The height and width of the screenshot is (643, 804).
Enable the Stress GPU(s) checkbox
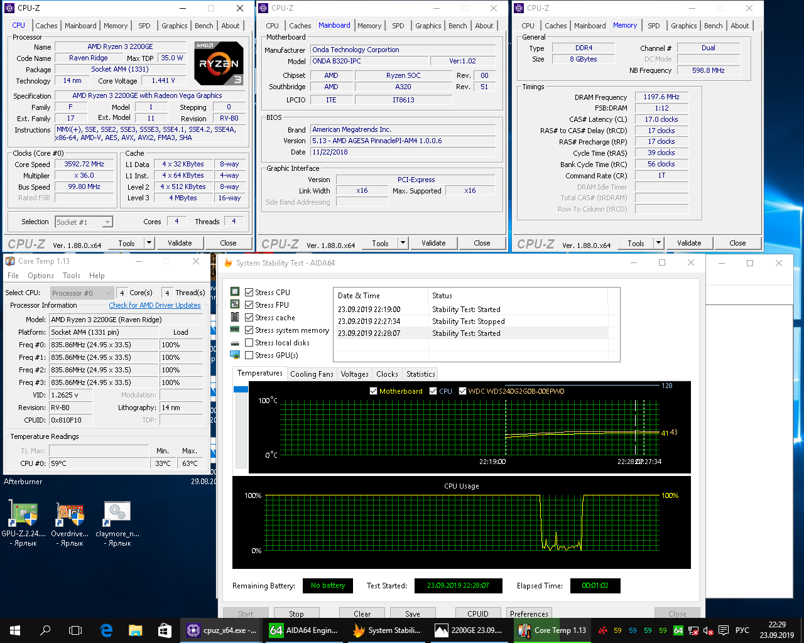tap(249, 355)
